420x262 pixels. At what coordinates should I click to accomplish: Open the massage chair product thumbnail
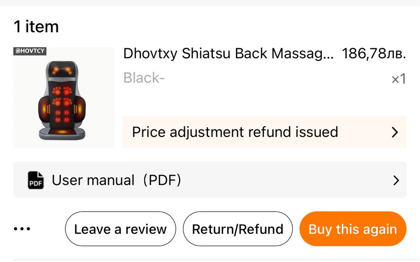pos(64,97)
